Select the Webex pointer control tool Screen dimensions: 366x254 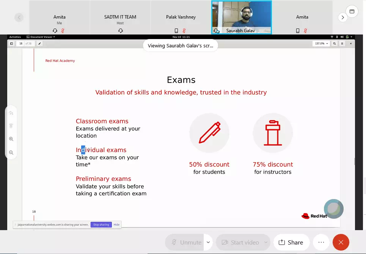[x=11, y=126]
